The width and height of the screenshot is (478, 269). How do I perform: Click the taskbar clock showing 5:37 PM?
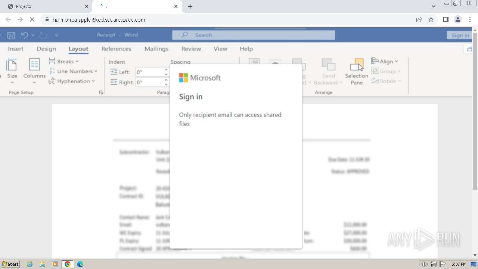tap(459, 264)
